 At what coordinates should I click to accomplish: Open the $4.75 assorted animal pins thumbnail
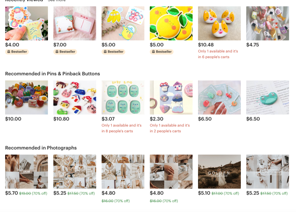[x=267, y=23]
